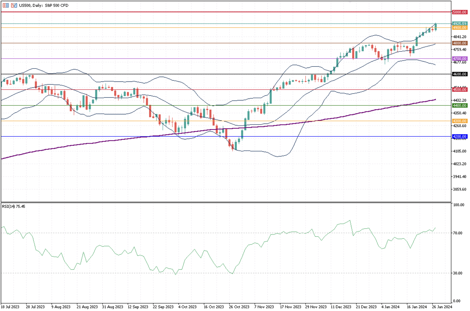Click the blue 4200.00 level tag
Image resolution: width=470 pixels, height=311 pixels.
pyautogui.click(x=459, y=136)
